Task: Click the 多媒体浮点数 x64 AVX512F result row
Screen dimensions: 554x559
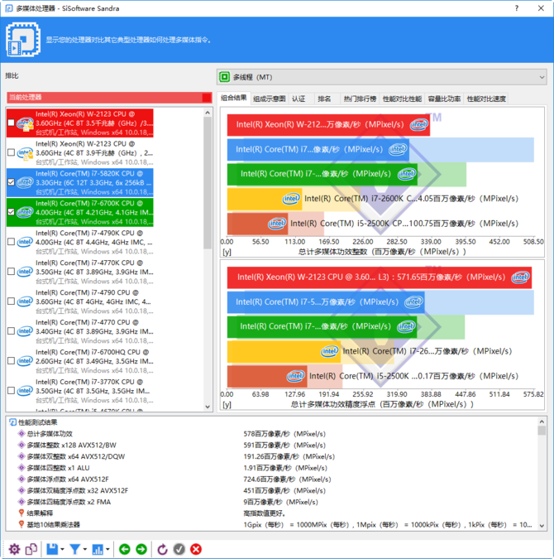Action: pos(272,479)
